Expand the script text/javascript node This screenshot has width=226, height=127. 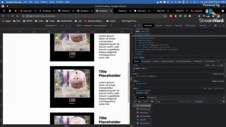pos(137,49)
